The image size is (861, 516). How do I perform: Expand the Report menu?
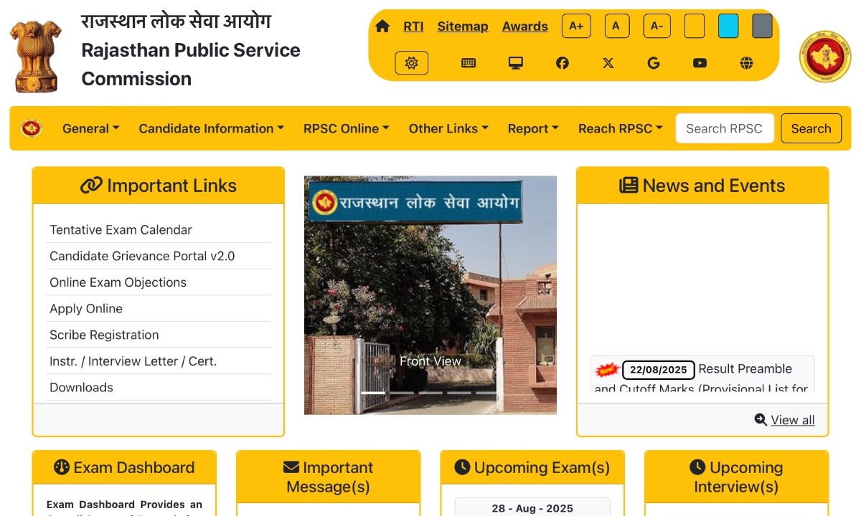533,128
